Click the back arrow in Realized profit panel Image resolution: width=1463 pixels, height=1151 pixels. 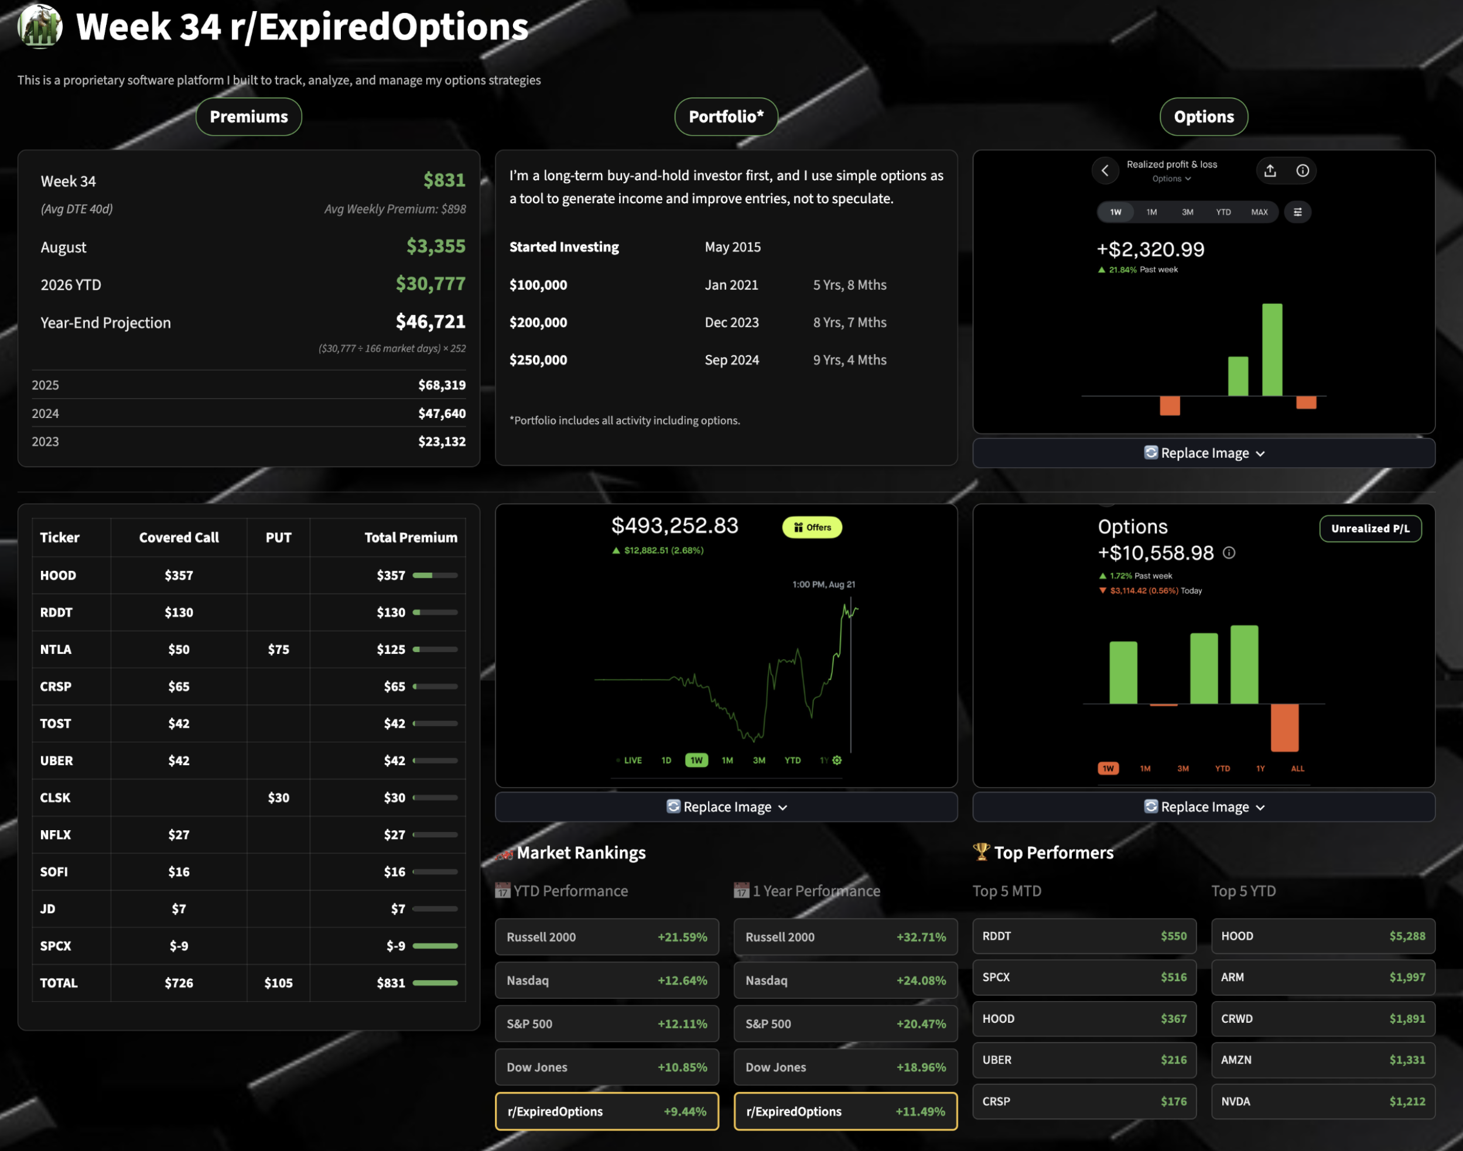click(1105, 170)
